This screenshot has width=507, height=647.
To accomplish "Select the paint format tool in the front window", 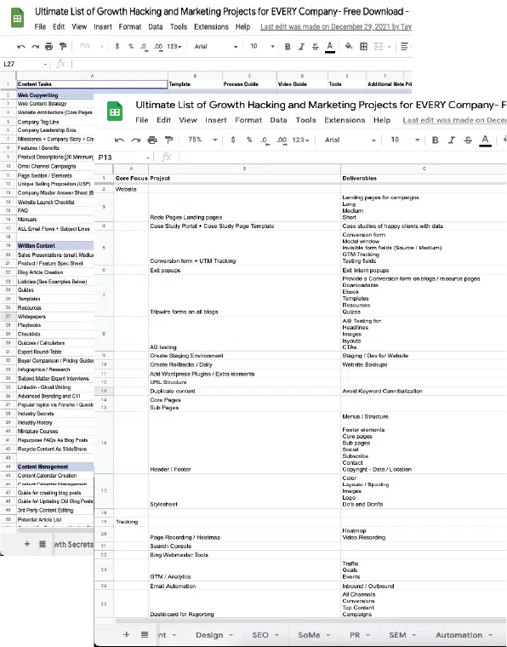I will tap(168, 140).
